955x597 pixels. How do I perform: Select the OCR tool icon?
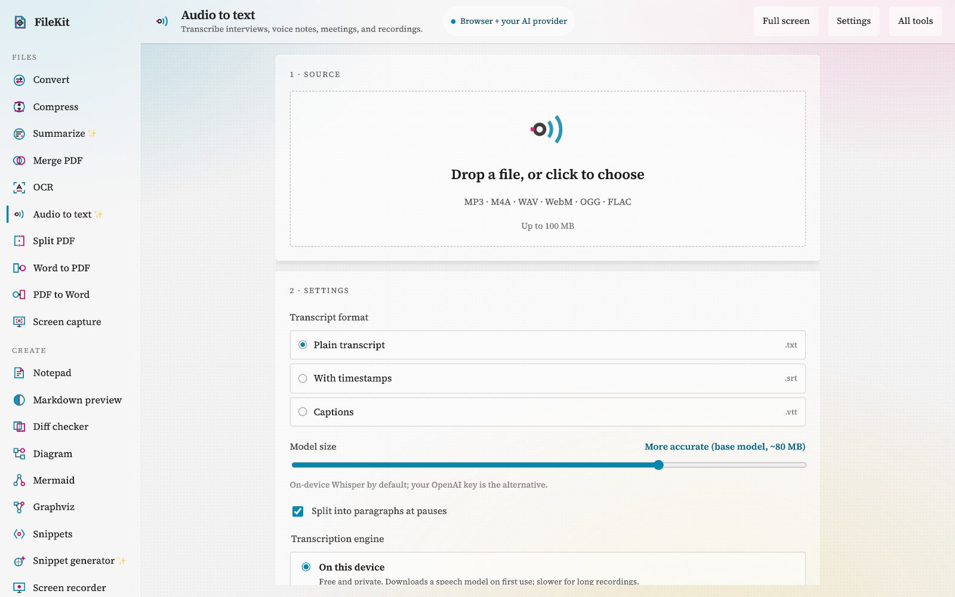[19, 187]
